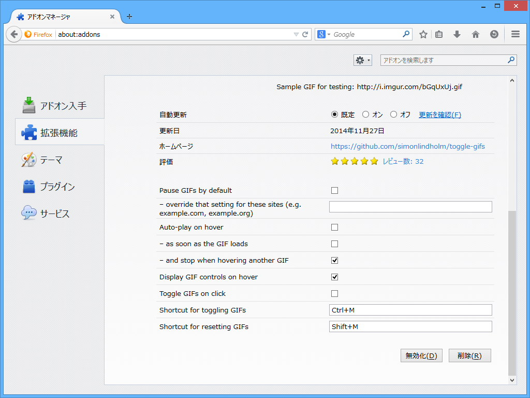Uncheck Display GIF controls on hover
This screenshot has width=530, height=398.
pos(334,277)
